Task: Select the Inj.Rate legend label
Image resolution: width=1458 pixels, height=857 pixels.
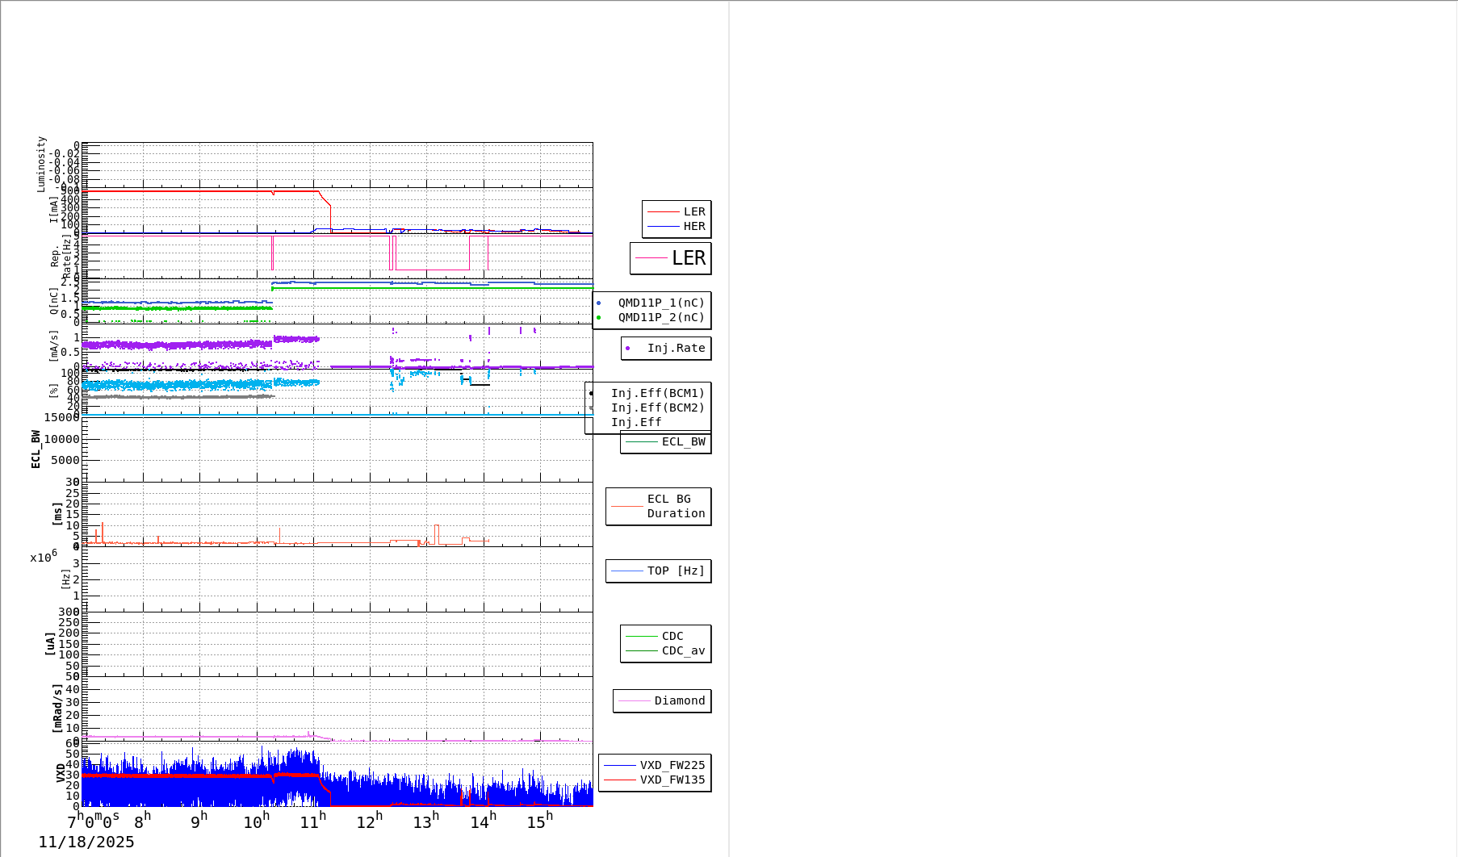Action: tap(676, 349)
